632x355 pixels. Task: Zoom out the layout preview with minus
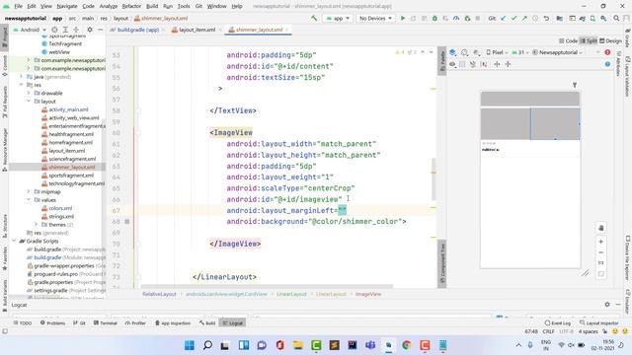(x=601, y=252)
